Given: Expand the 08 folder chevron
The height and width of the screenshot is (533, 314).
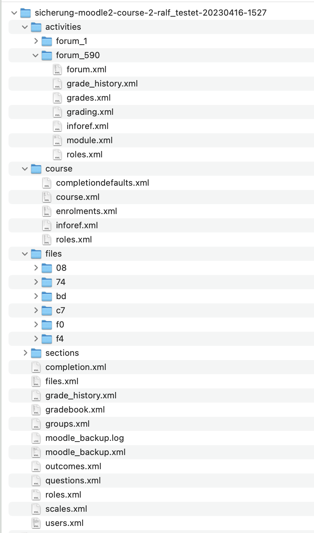Looking at the screenshot, I should coord(36,268).
